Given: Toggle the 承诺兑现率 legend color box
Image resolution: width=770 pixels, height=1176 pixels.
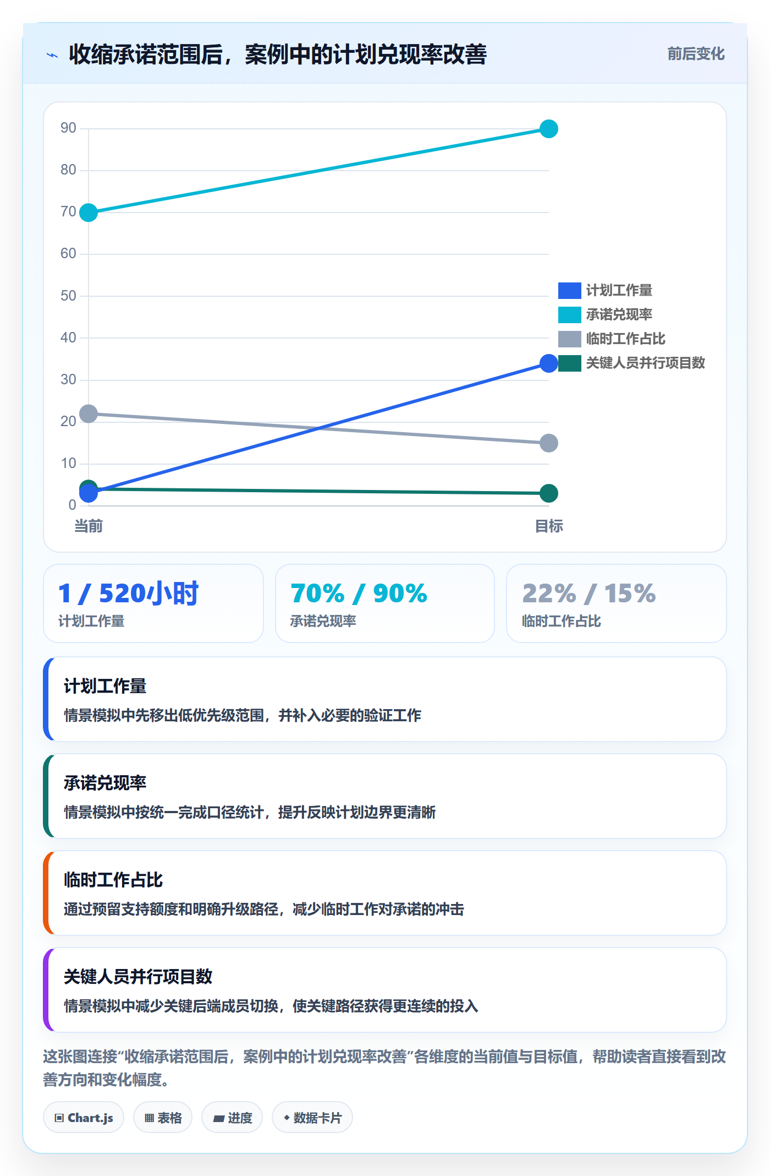Looking at the screenshot, I should click(x=569, y=314).
